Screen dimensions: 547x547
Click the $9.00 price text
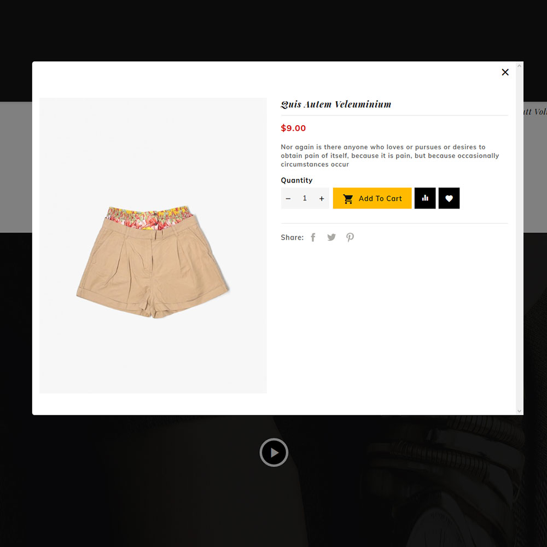point(293,128)
